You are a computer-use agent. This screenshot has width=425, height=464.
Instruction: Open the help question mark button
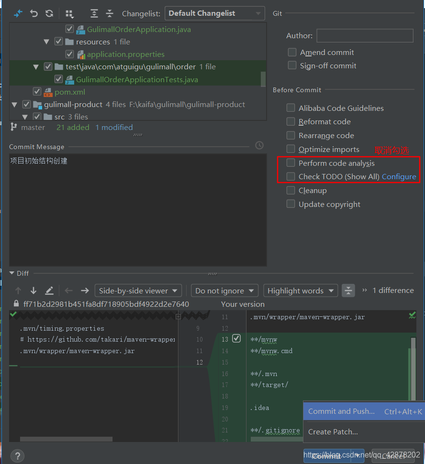pos(18,456)
